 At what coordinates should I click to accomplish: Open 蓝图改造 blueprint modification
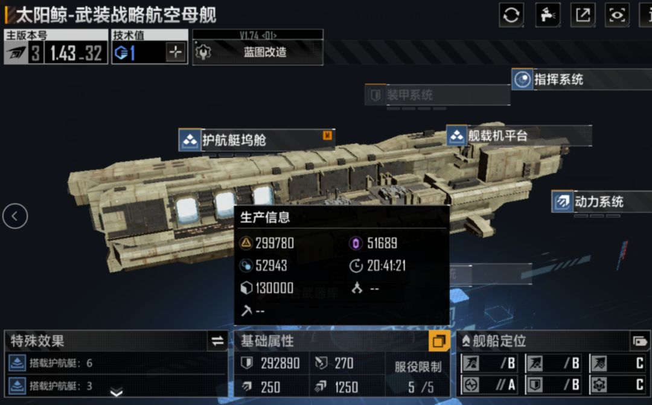click(258, 52)
